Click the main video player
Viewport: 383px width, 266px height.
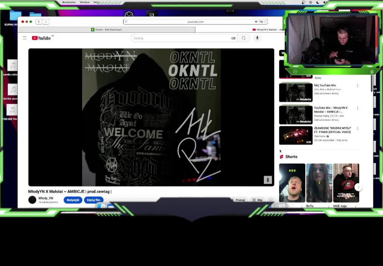pos(151,117)
